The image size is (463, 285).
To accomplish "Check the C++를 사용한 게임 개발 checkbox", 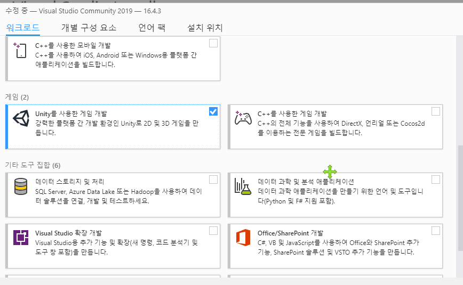I will click(436, 111).
